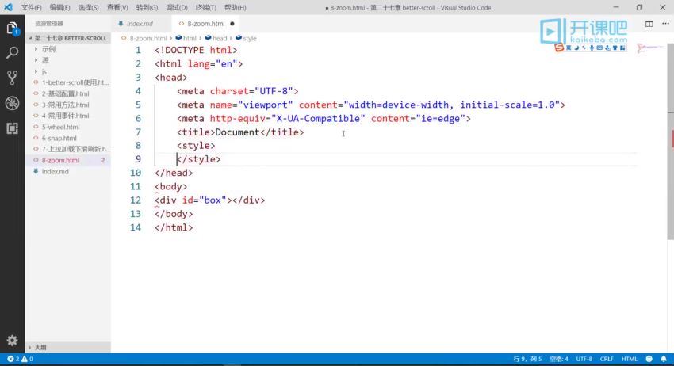This screenshot has width=674, height=366.
Task: Expand the js folder
Action: (44, 71)
